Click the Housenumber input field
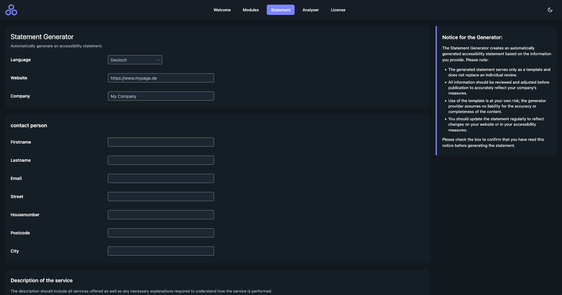The image size is (562, 295). click(x=161, y=215)
